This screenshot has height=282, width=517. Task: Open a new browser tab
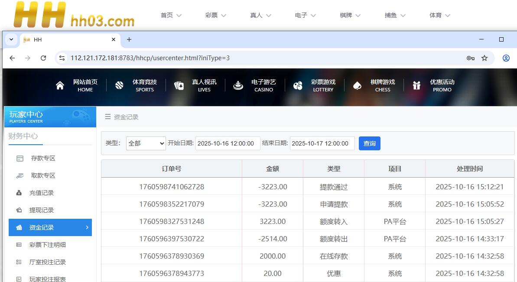pyautogui.click(x=129, y=39)
